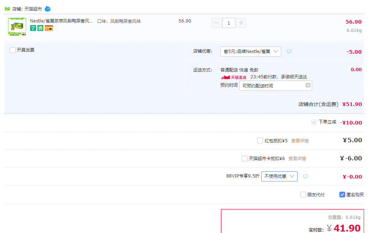Screen dimensions: 371x233
Task: Click 查看详情 link next to 红包抵扣
Action: (x=300, y=141)
